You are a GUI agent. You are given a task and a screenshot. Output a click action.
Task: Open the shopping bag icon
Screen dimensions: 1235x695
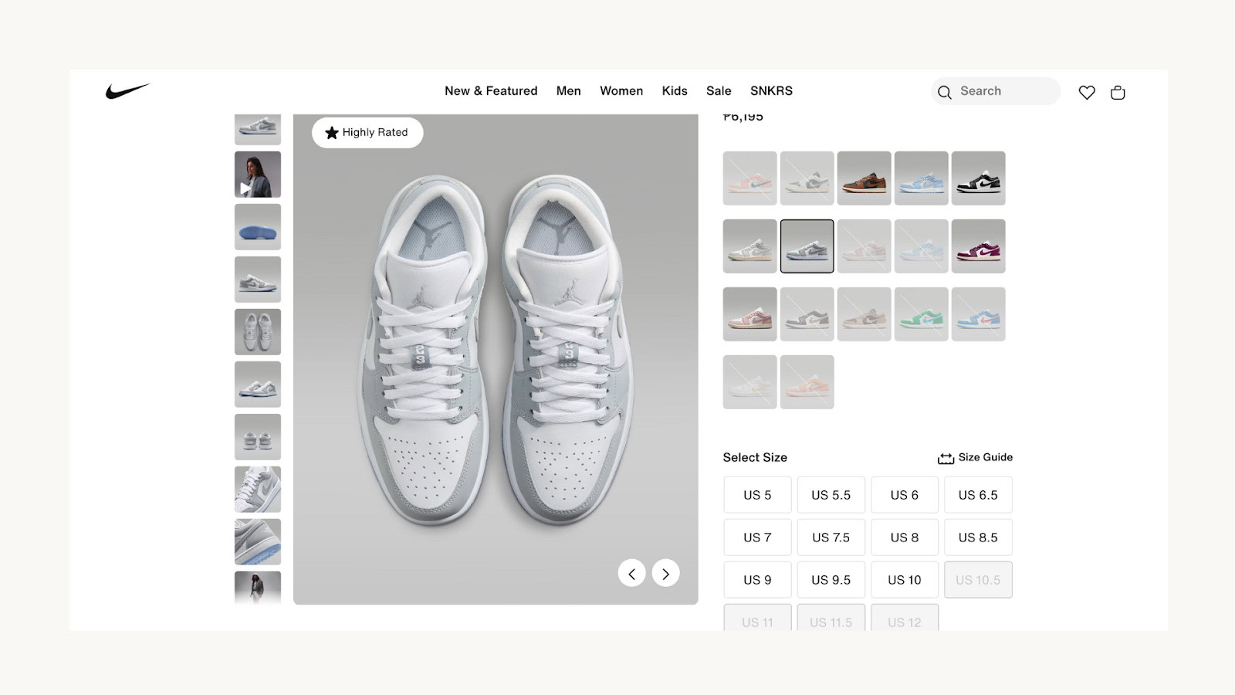click(1118, 93)
